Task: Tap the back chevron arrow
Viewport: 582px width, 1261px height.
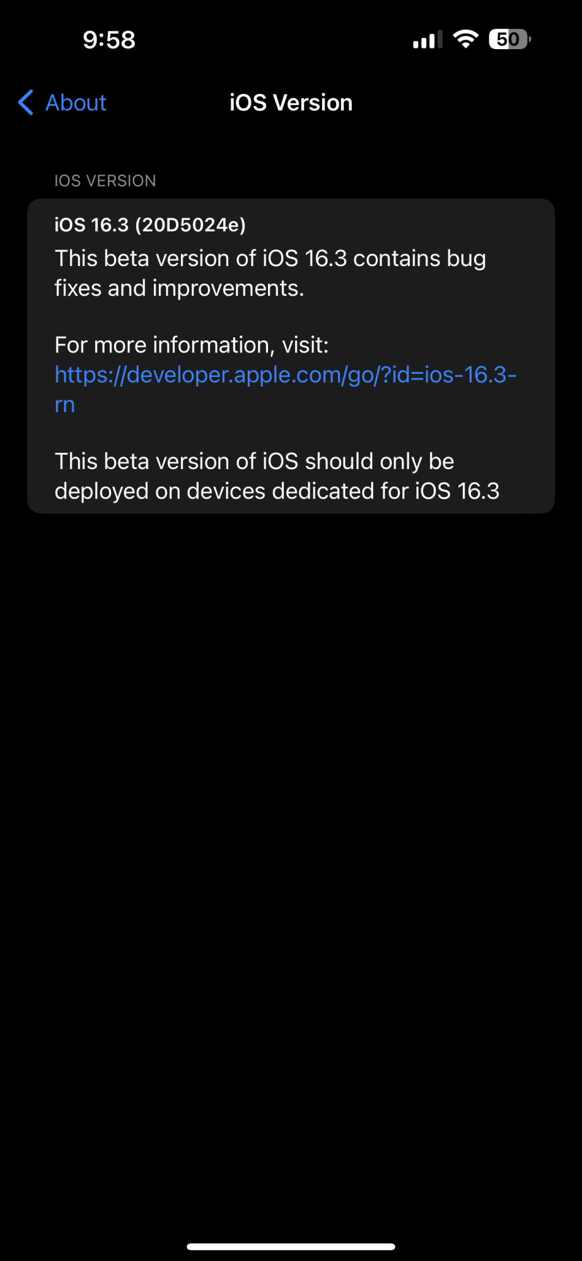Action: 26,102
